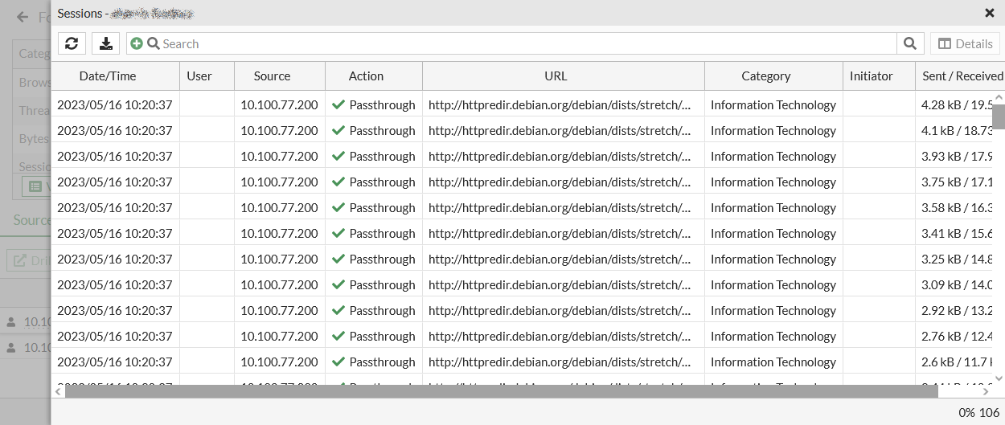This screenshot has height=425, width=1005.
Task: Click the vertical scrollbar thumb
Action: coord(999,116)
